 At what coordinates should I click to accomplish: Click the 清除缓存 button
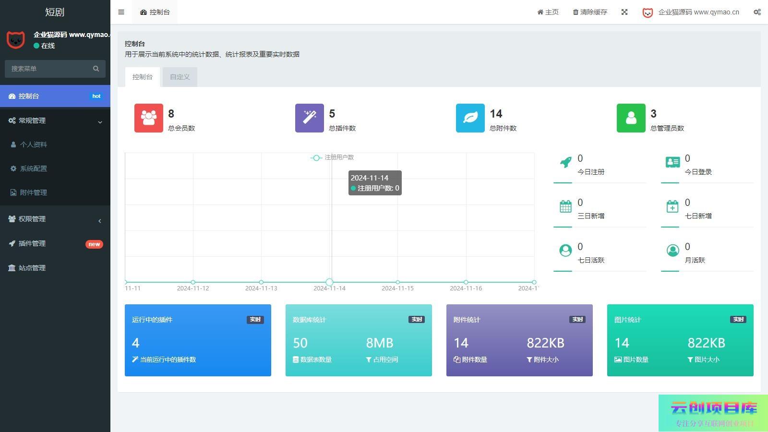(x=590, y=12)
